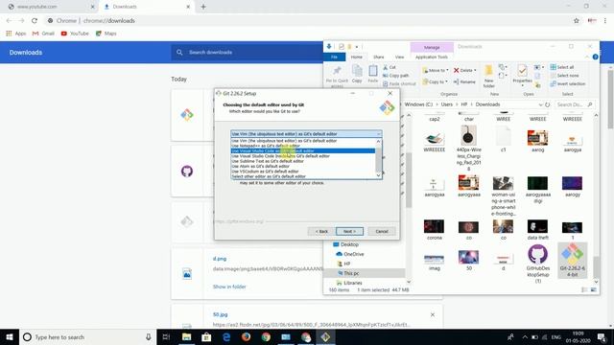Launch Firefox from taskbar
This screenshot has height=345, width=614.
coord(246,336)
